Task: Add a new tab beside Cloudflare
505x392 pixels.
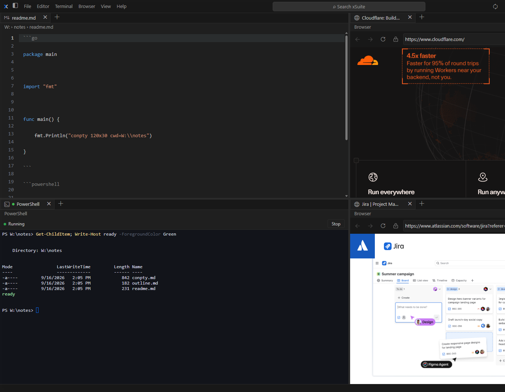Action: [422, 17]
